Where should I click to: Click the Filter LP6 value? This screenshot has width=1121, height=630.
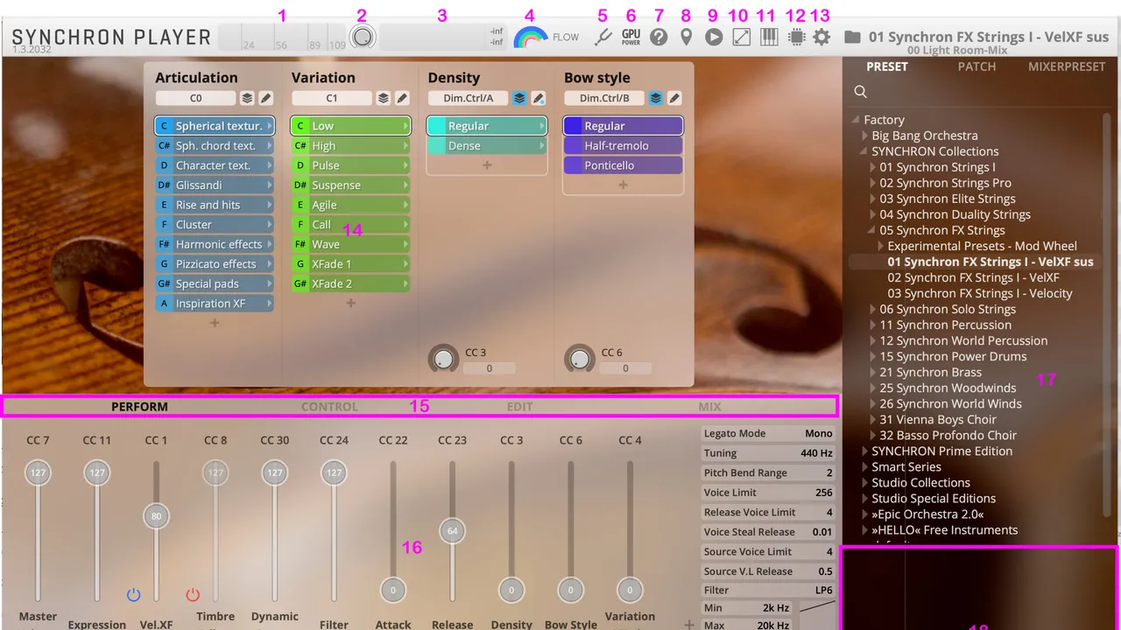823,591
